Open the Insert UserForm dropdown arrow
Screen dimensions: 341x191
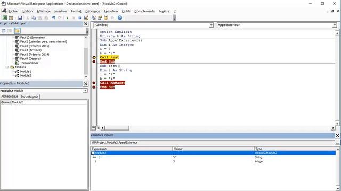(15, 18)
